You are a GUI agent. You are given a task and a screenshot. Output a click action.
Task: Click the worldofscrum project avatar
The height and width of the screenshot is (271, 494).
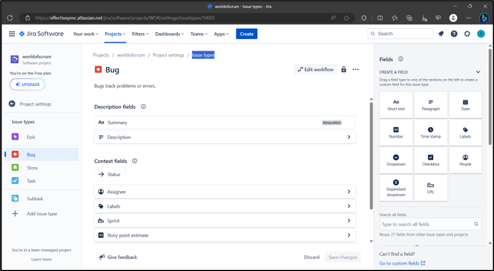[15, 59]
